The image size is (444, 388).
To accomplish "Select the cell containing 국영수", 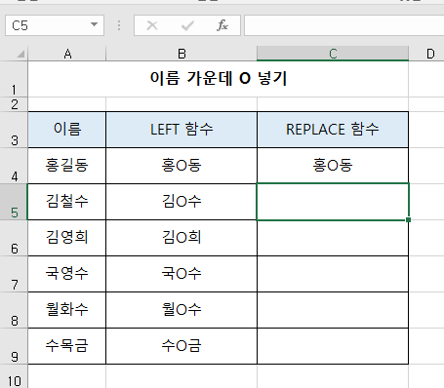I will pyautogui.click(x=67, y=274).
